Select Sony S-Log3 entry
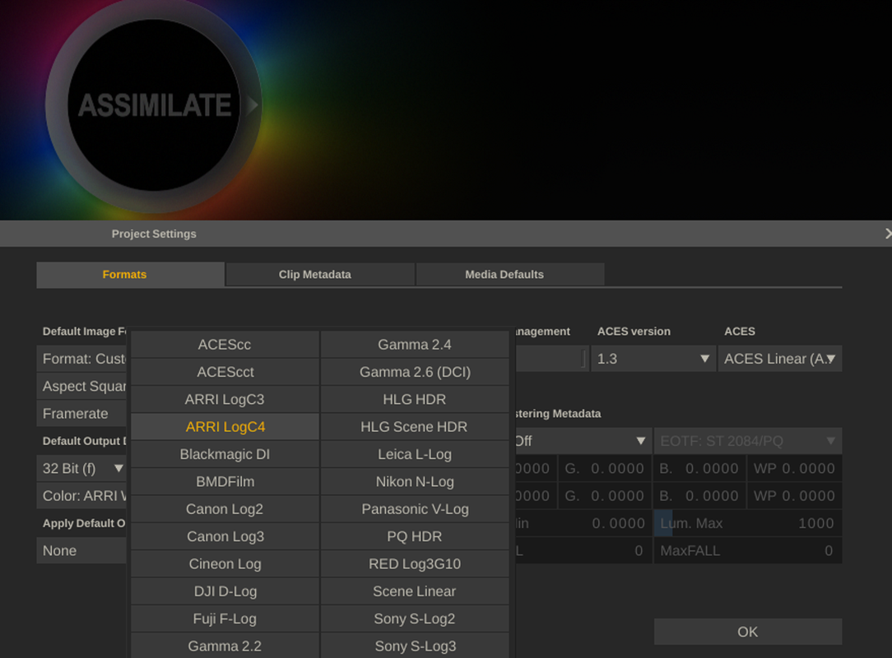The image size is (892, 658). 415,646
